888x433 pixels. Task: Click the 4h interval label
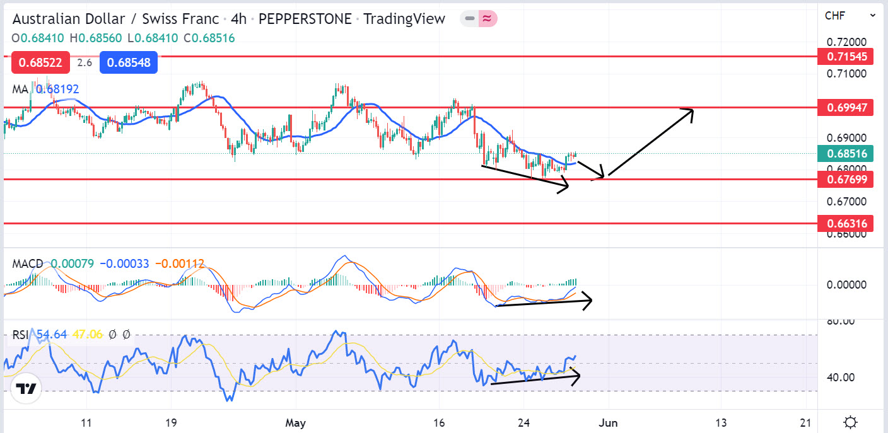(x=238, y=19)
